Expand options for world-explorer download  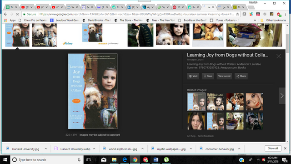tap(142, 149)
